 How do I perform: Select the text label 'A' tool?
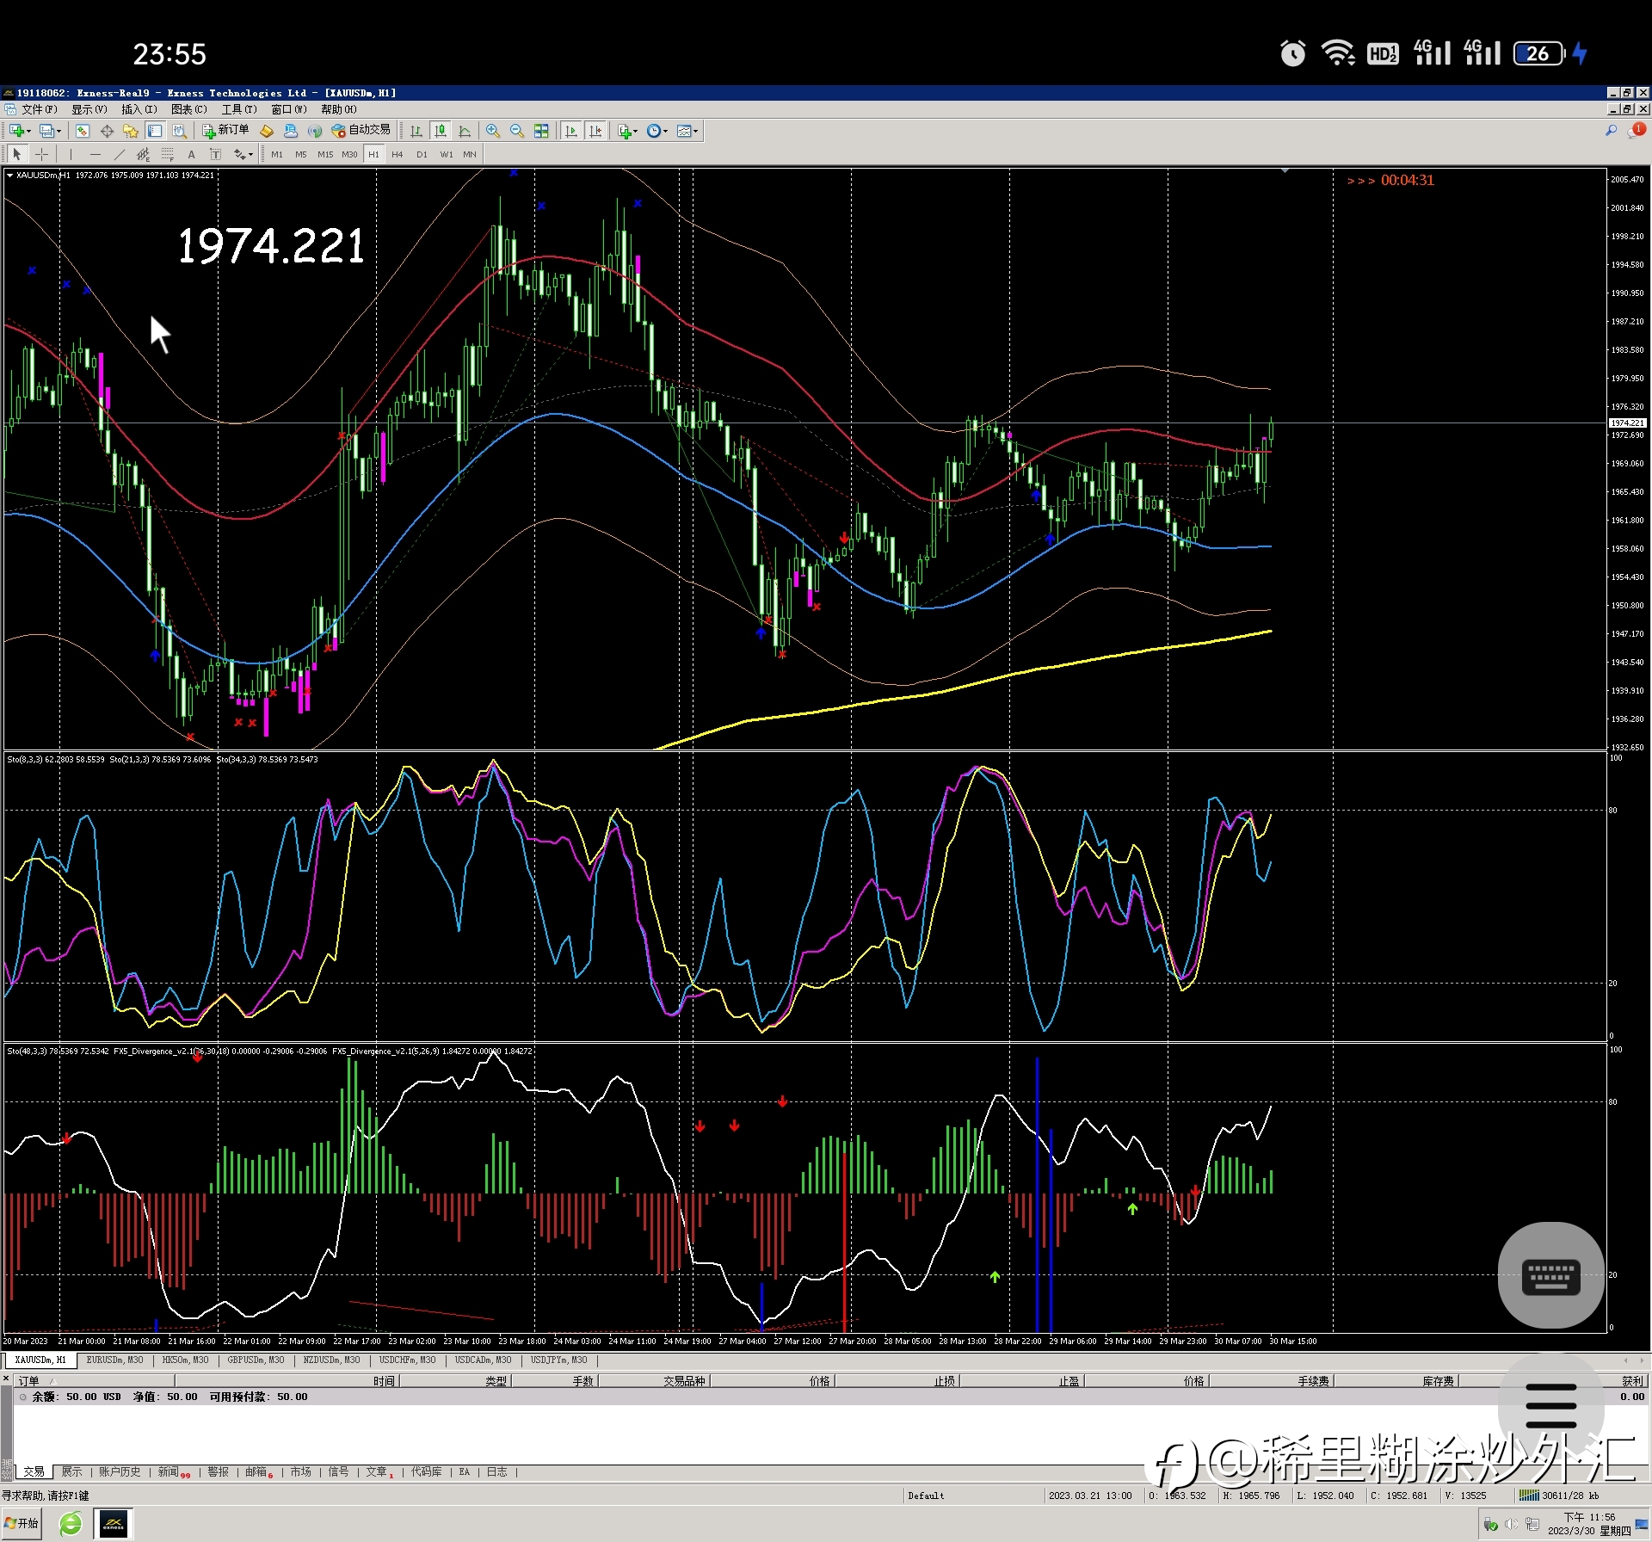coord(191,155)
